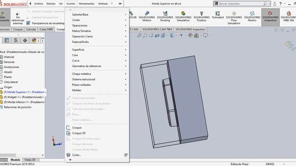Switch to SOLIDWORKS Inspection tab
Screen dimensions: 296x166
pyautogui.click(x=190, y=30)
